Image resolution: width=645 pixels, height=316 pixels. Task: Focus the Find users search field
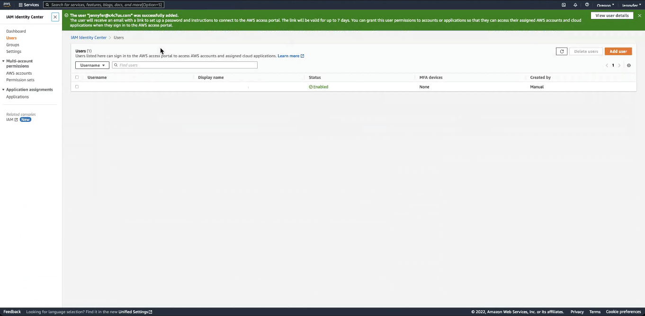point(185,65)
